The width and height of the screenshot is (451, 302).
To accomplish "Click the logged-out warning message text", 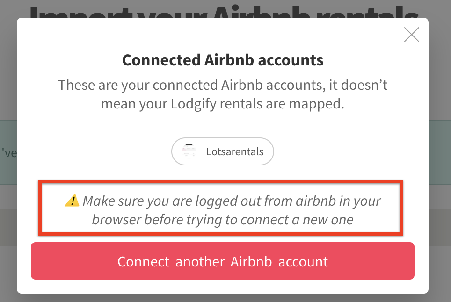I will pos(223,210).
